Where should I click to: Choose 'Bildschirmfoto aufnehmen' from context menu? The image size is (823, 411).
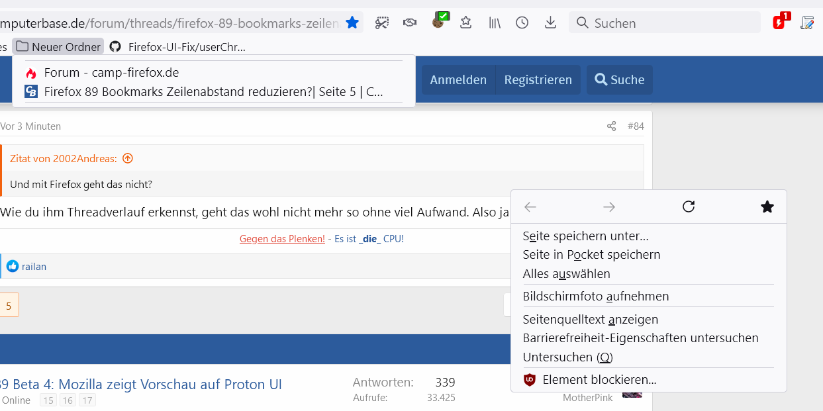pyautogui.click(x=596, y=296)
